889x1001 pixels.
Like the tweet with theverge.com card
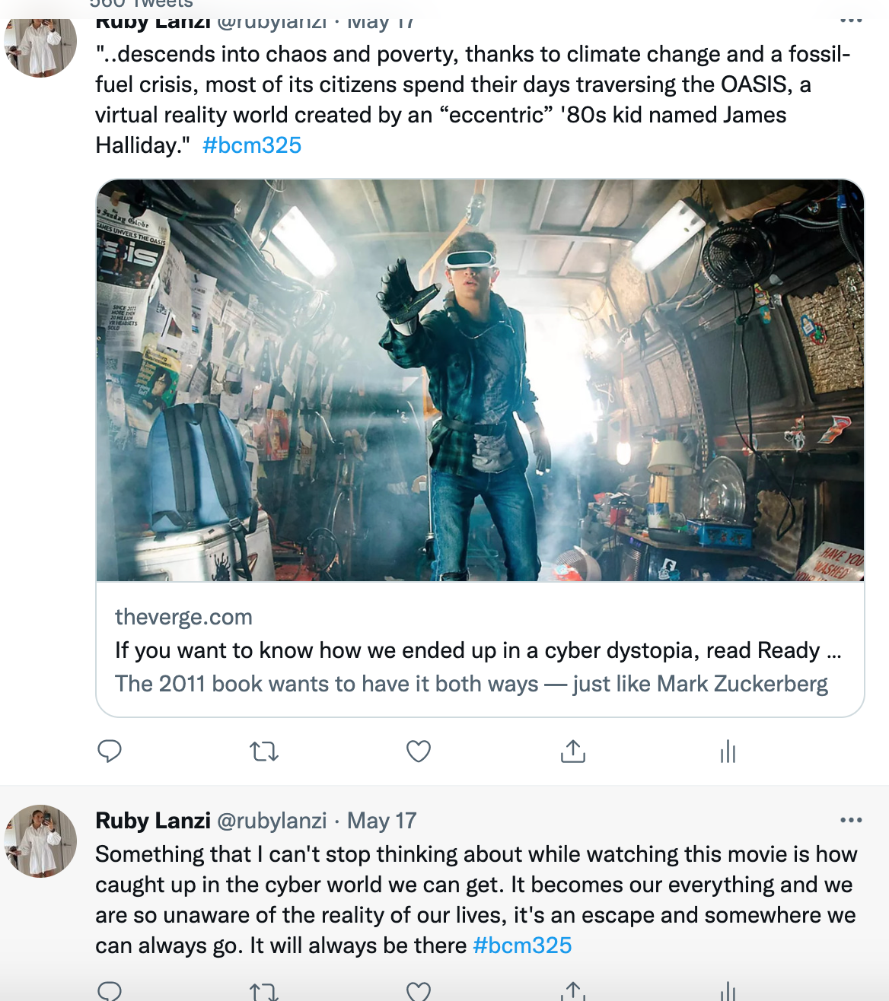(x=419, y=752)
